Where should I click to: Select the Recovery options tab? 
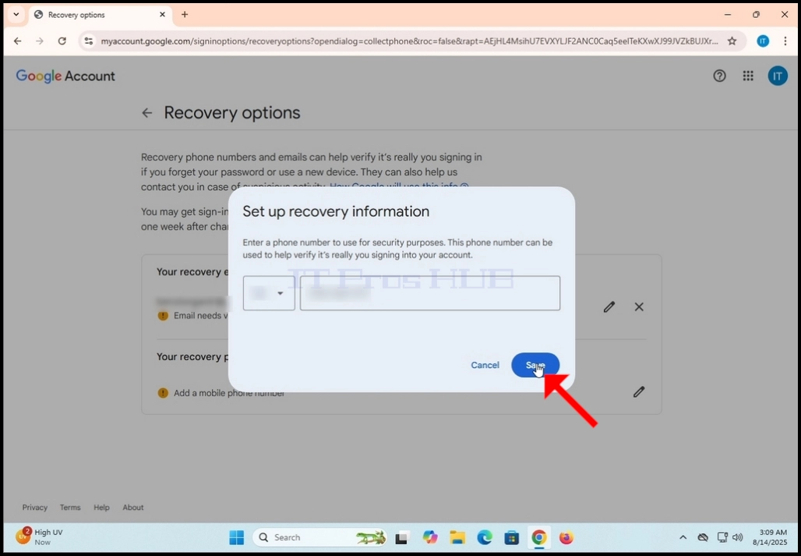coord(100,15)
